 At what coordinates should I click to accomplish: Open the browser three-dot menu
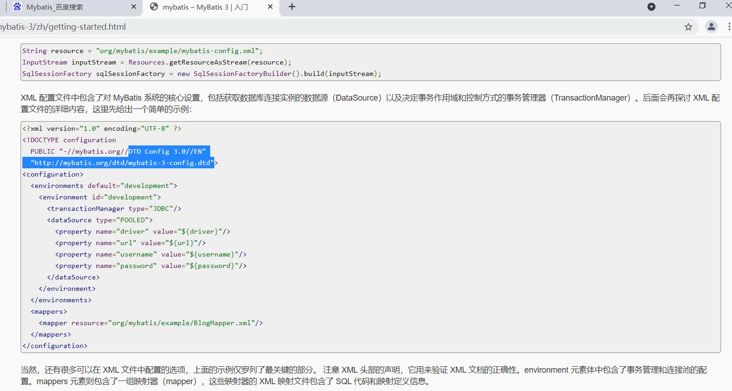coord(729,27)
